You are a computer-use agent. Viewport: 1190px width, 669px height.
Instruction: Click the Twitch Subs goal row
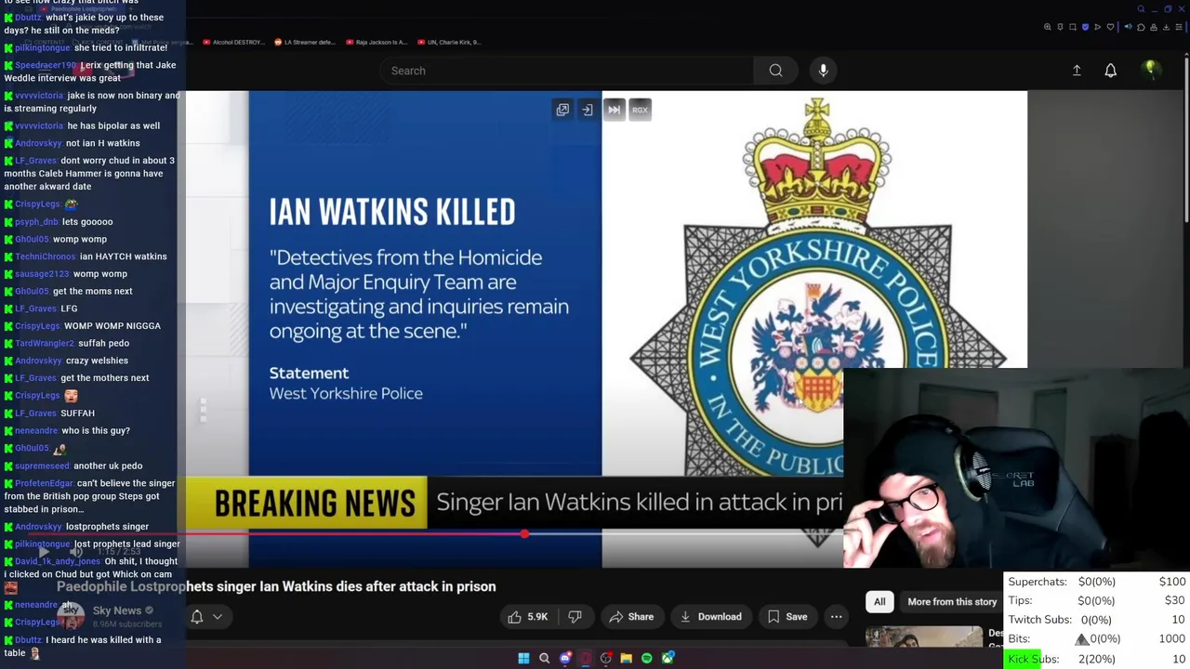click(1097, 620)
